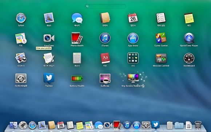Open Dashboard
The width and height of the screenshot is (211, 132).
pyautogui.click(x=189, y=58)
